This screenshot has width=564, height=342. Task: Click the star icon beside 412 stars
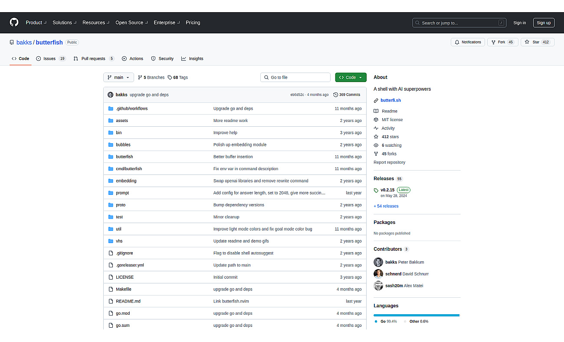pos(376,137)
